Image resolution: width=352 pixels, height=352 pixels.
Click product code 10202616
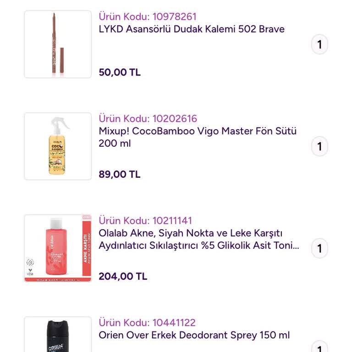point(148,119)
